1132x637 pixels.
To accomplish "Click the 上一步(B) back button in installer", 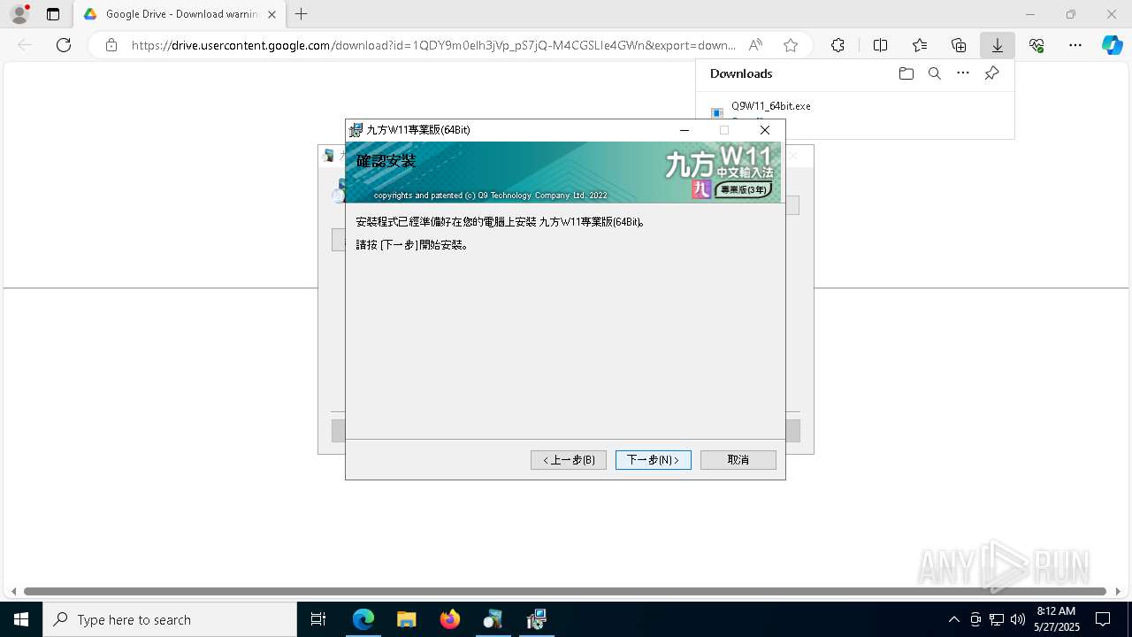I will coord(569,460).
